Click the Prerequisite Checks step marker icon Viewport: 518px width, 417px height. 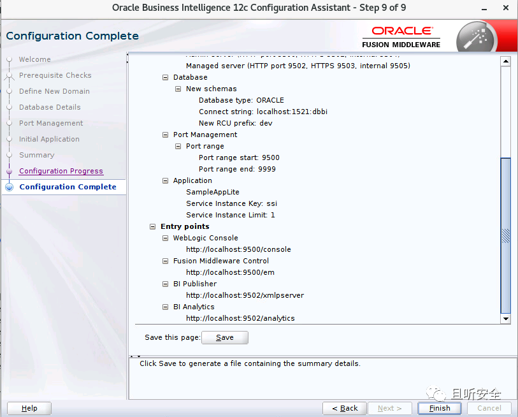(x=10, y=76)
